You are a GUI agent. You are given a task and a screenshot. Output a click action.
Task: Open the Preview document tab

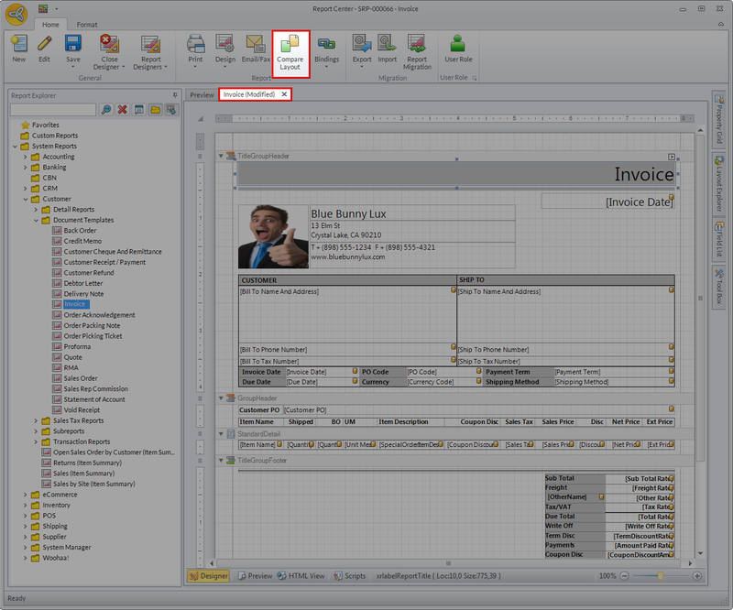[x=202, y=94]
